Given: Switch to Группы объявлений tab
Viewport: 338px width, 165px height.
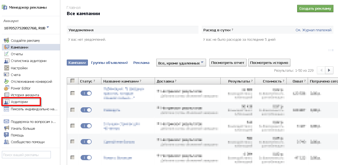Looking at the screenshot, I should click(x=109, y=63).
